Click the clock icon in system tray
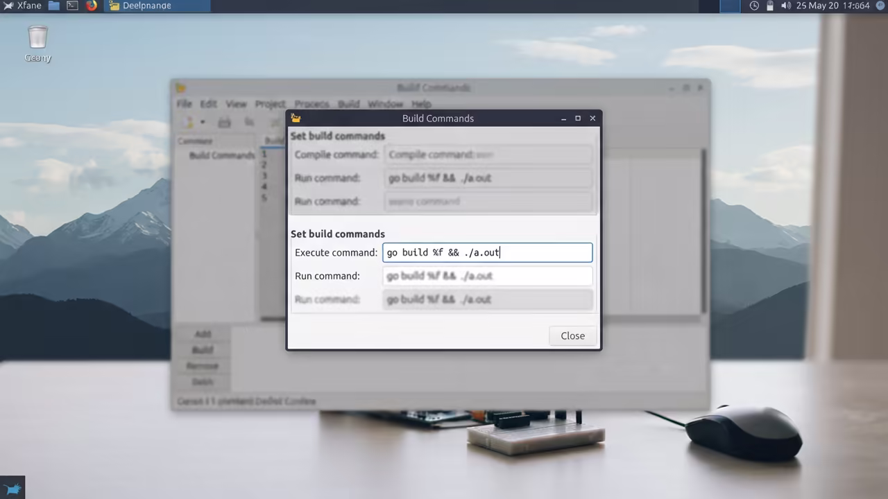Image resolution: width=888 pixels, height=499 pixels. [754, 6]
